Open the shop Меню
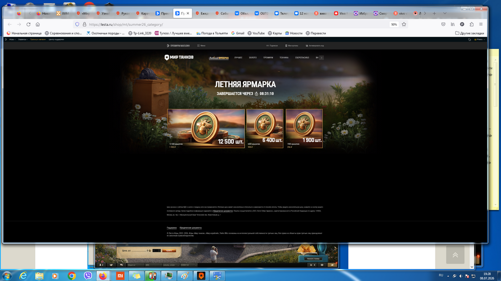The image size is (501, 281). coord(201,45)
